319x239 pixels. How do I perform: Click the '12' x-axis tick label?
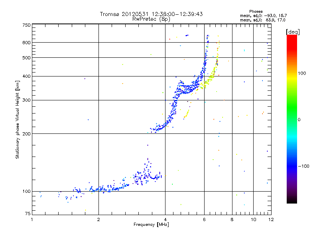271,219
